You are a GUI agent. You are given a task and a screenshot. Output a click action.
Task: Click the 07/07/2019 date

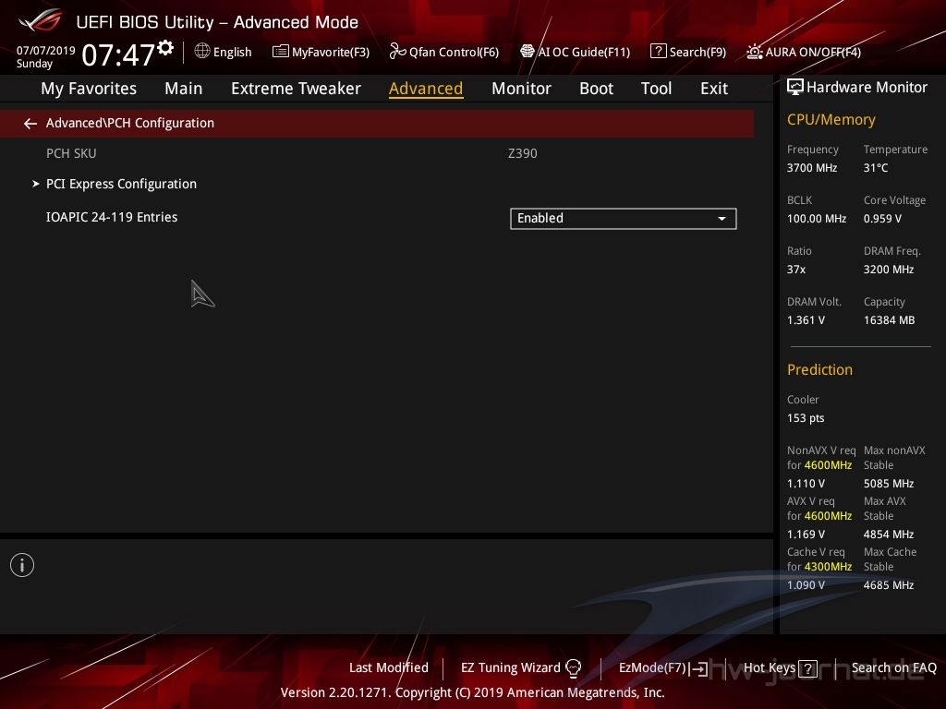tap(46, 51)
